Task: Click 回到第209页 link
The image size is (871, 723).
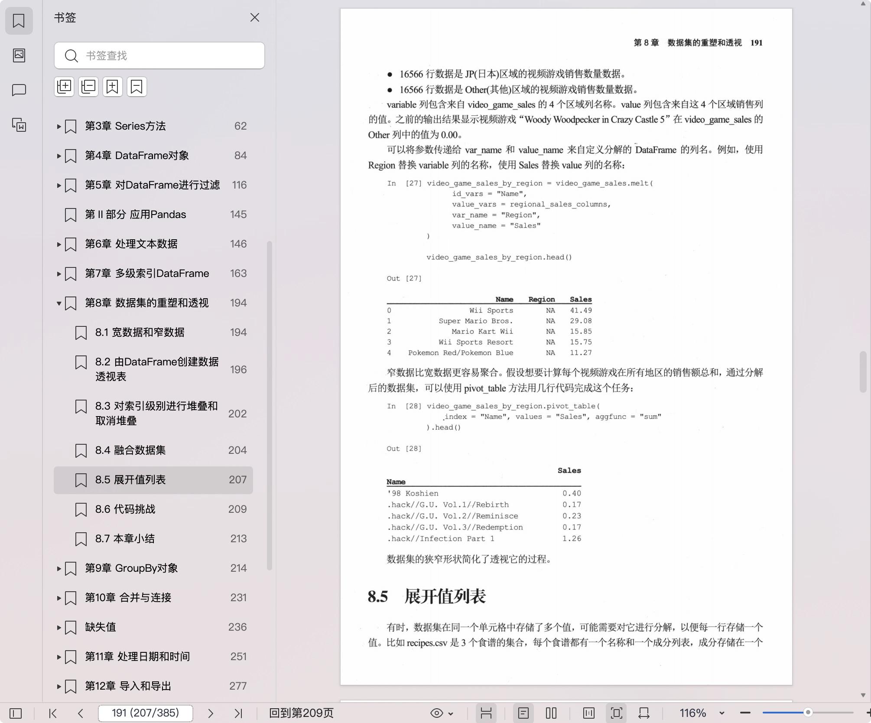Action: (x=302, y=713)
